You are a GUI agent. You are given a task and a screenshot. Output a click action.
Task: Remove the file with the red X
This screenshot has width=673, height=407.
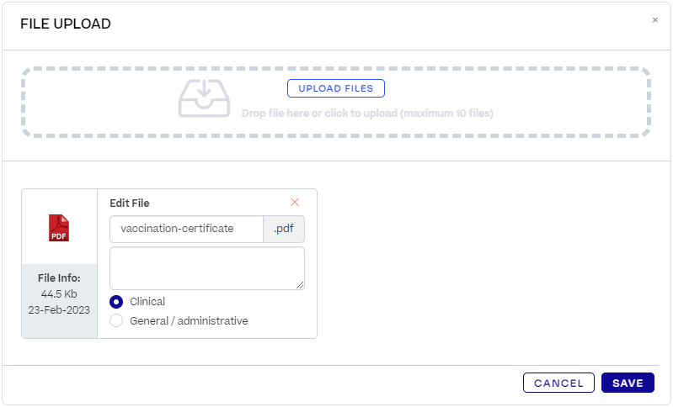[x=295, y=202]
